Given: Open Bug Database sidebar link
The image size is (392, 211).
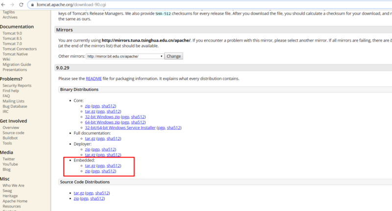Looking at the screenshot, I should pyautogui.click(x=15, y=106).
